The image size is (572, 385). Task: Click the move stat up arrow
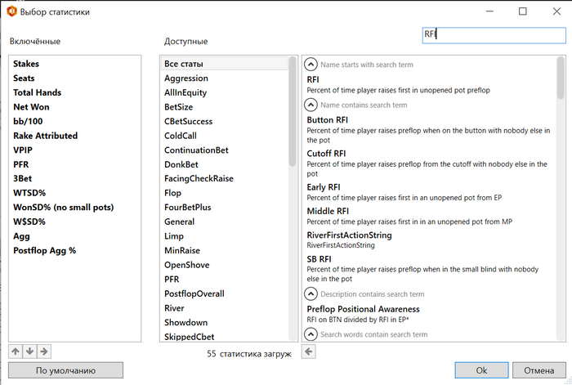point(16,351)
